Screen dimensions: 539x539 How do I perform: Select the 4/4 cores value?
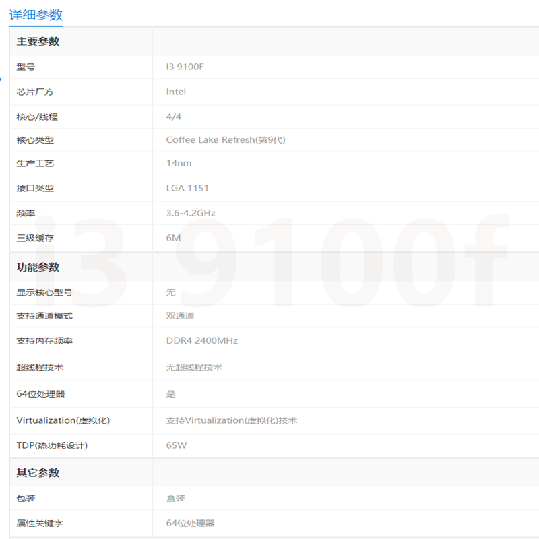tap(174, 117)
